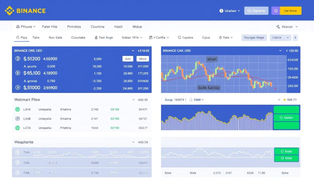Click the value 00721 in LOJB row
Viewport: 314px width, 179px height.
143,118
